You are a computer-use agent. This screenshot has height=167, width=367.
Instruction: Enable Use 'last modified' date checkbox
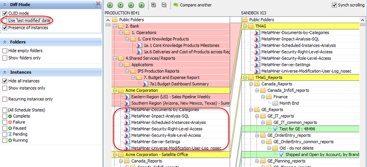(5, 20)
